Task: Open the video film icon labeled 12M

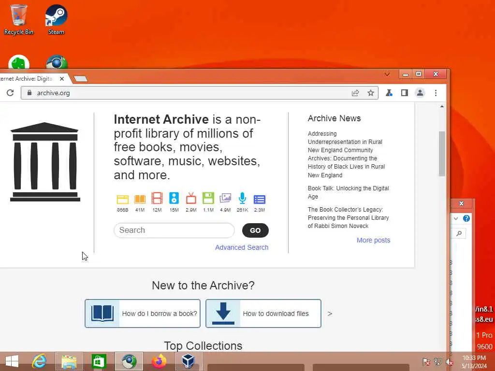Action: tap(157, 199)
